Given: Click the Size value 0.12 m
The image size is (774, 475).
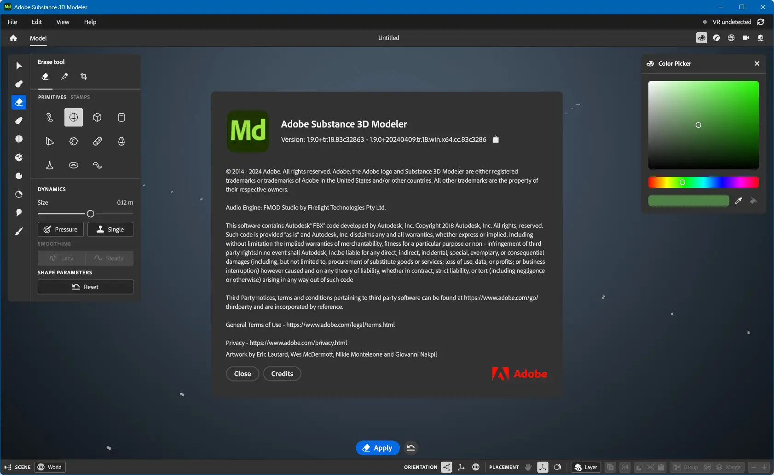Looking at the screenshot, I should coord(125,203).
